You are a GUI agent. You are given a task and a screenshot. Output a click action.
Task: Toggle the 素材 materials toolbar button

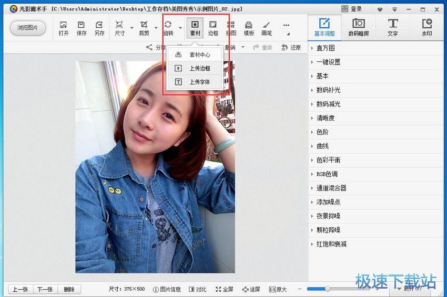point(195,28)
